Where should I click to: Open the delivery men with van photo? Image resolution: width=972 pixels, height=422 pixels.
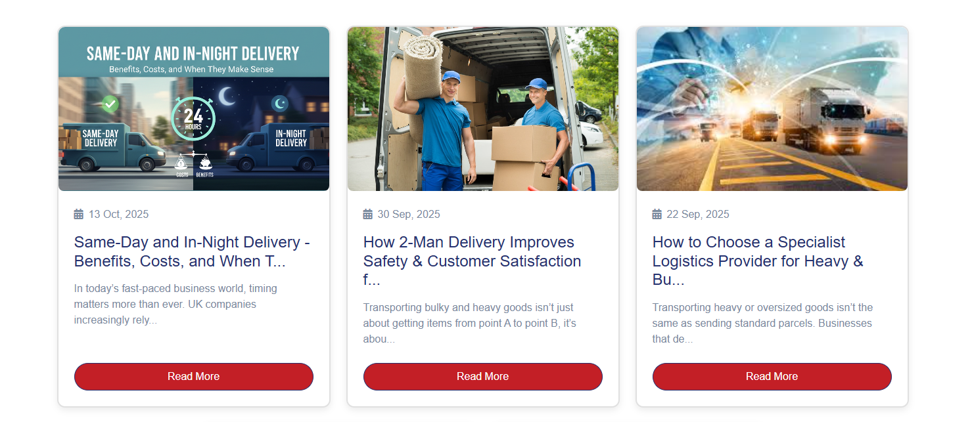pyautogui.click(x=483, y=109)
